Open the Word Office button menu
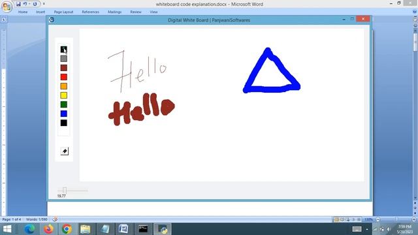This screenshot has height=235, width=418. [x=7, y=7]
